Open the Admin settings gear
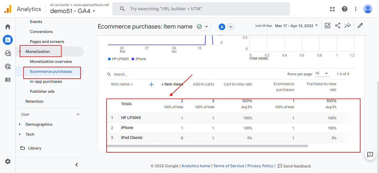The height and width of the screenshot is (173, 379). tap(8, 161)
